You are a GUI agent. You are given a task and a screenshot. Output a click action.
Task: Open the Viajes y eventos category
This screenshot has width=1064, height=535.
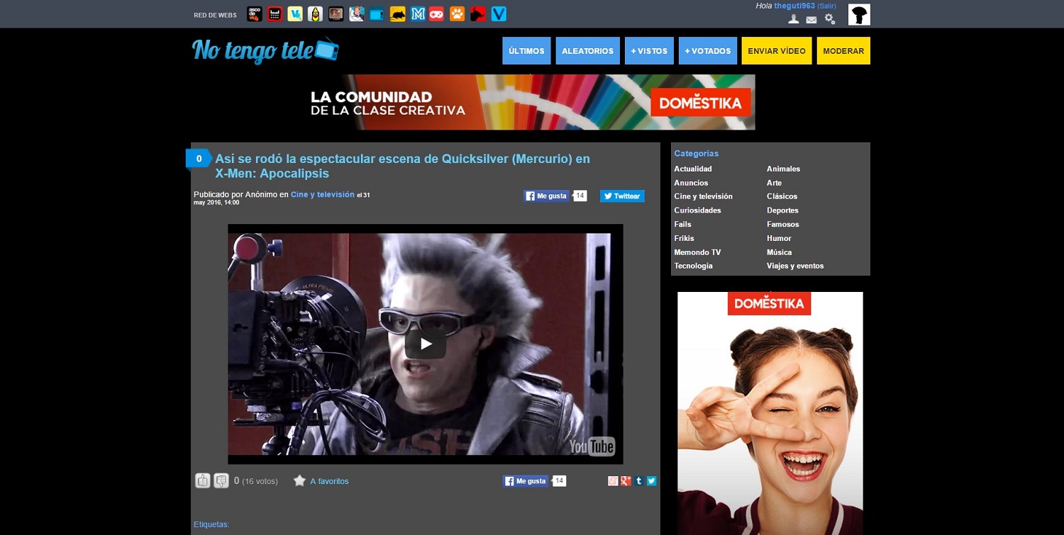795,266
